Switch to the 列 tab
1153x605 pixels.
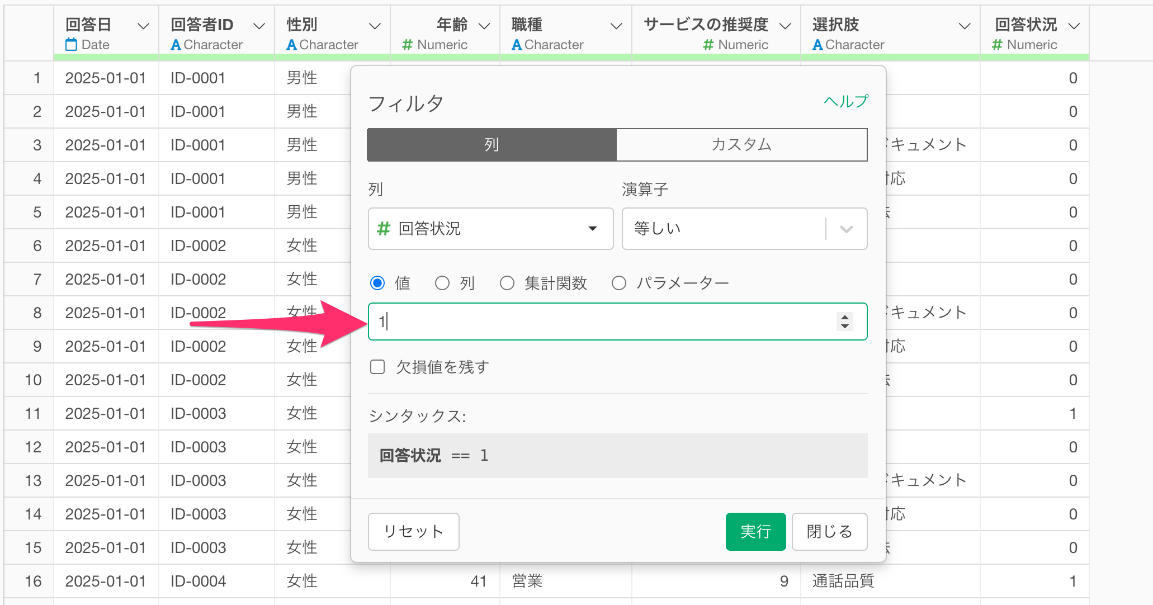pyautogui.click(x=492, y=145)
